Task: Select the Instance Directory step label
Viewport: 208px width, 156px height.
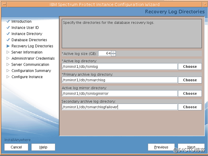Action: click(27, 34)
